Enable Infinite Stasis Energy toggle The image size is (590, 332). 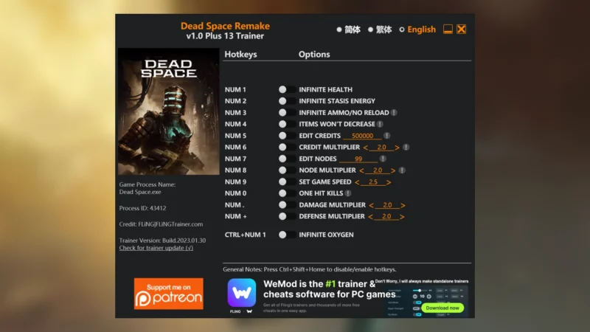coord(287,101)
